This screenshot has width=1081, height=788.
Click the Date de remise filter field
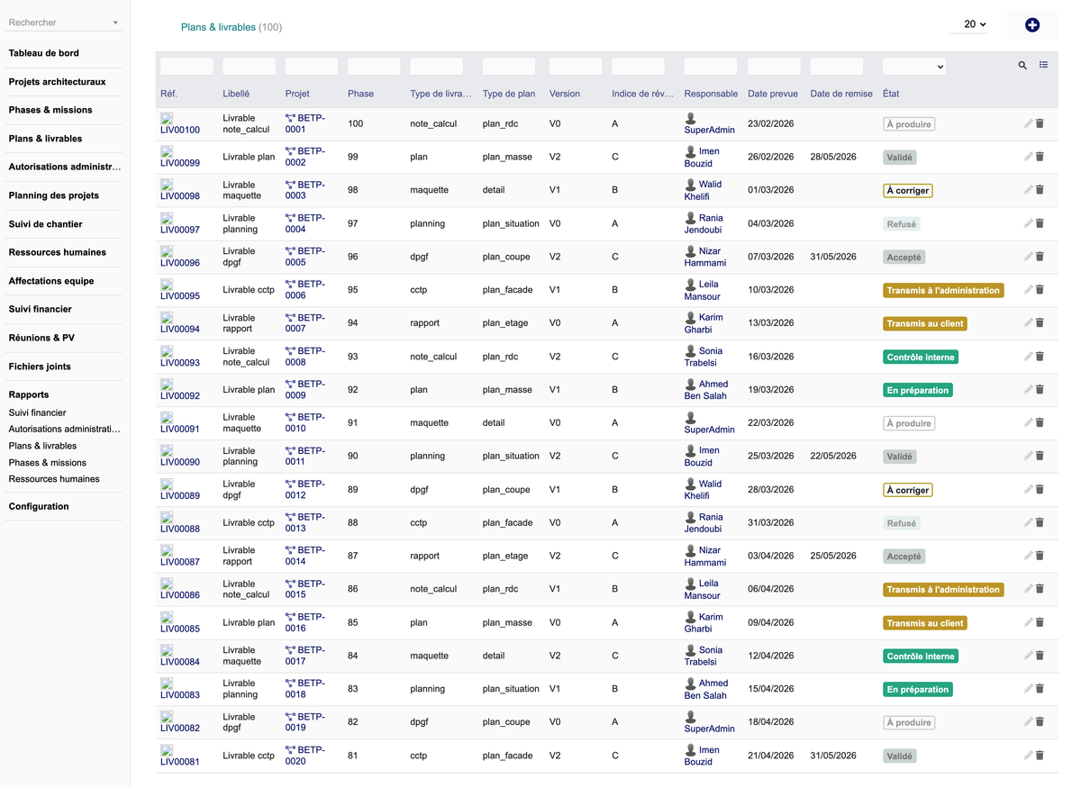tap(837, 66)
